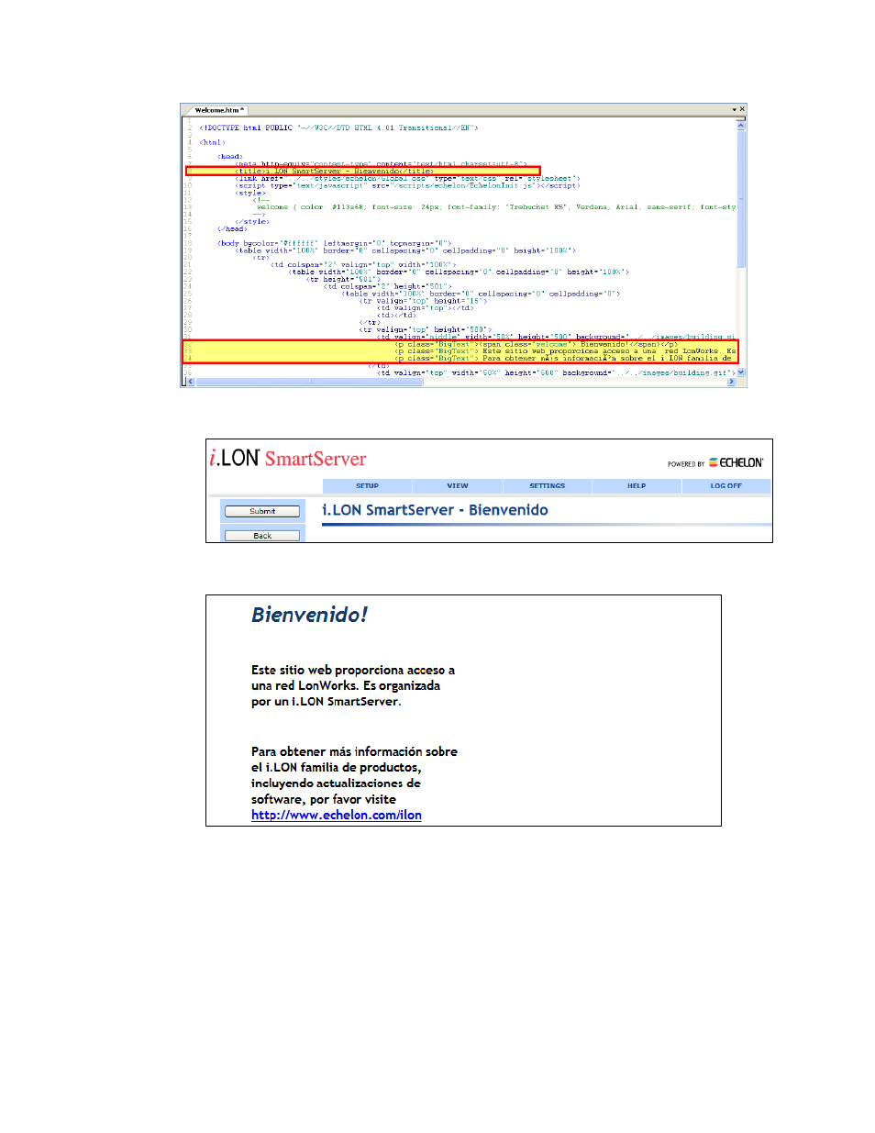Click the i.LON SmartServer logo
Image resolution: width=875 pixels, height=1133 pixels.
(288, 459)
